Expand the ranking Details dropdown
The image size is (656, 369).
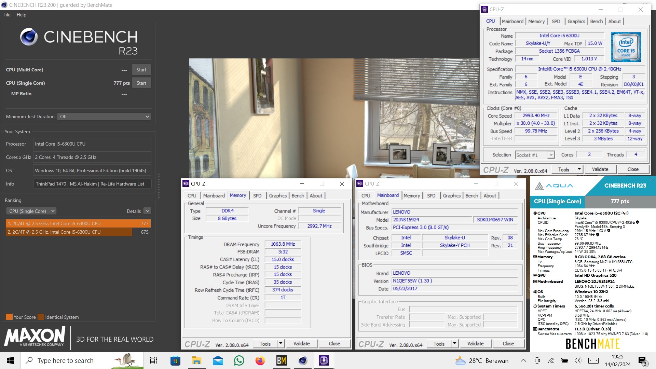pyautogui.click(x=147, y=211)
